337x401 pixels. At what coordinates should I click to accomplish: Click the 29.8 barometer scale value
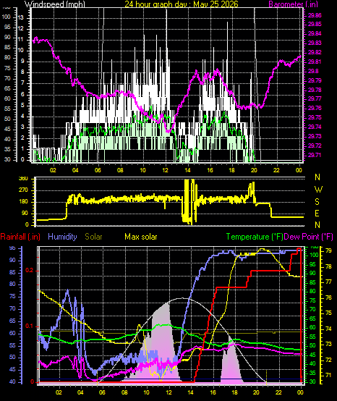(x=313, y=71)
